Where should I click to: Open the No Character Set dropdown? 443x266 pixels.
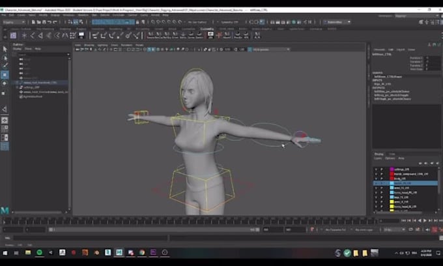point(336,230)
